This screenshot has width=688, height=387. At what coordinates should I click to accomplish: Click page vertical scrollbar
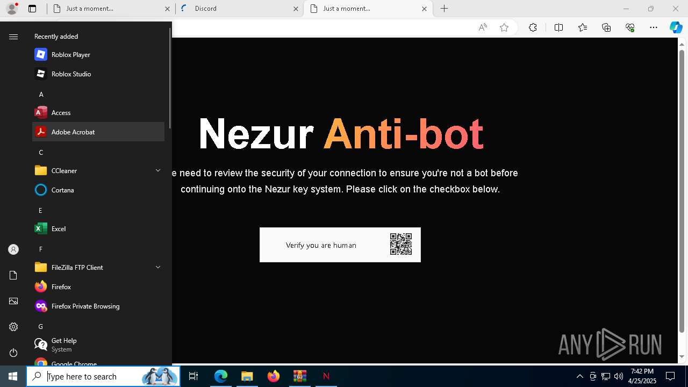(x=682, y=191)
